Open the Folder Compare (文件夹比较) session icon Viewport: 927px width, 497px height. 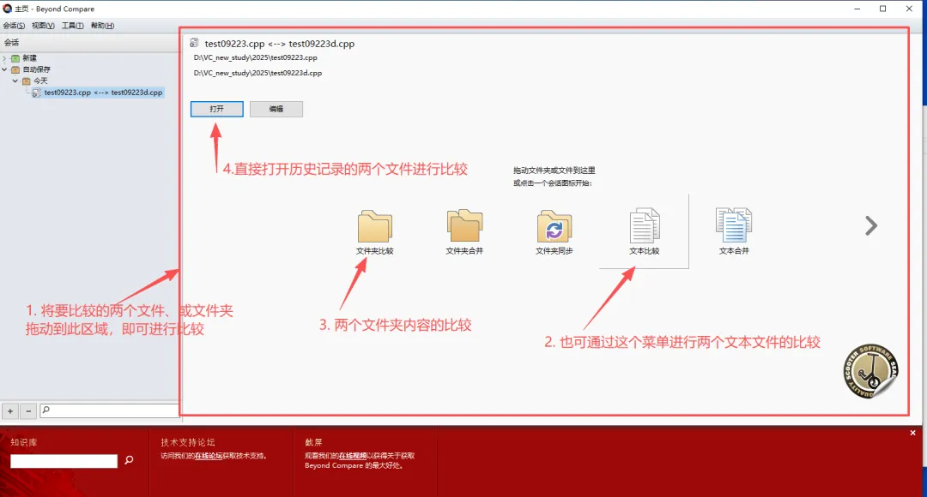click(375, 232)
